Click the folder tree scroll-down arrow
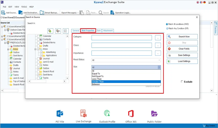The height and width of the screenshot is (128, 218). [x=67, y=78]
